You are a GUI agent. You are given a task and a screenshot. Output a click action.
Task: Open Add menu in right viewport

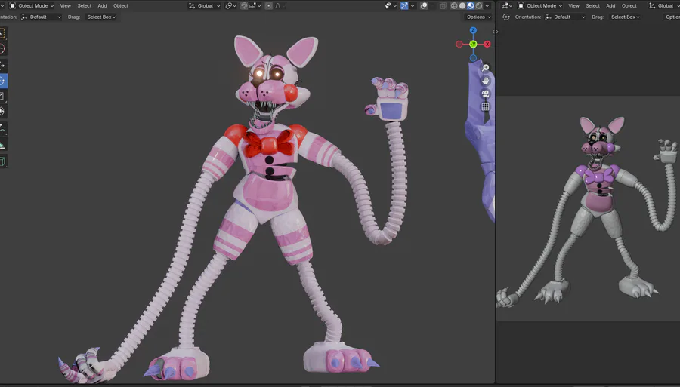[610, 5]
